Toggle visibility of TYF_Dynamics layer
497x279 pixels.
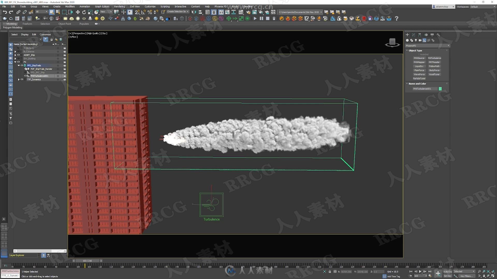point(22,80)
